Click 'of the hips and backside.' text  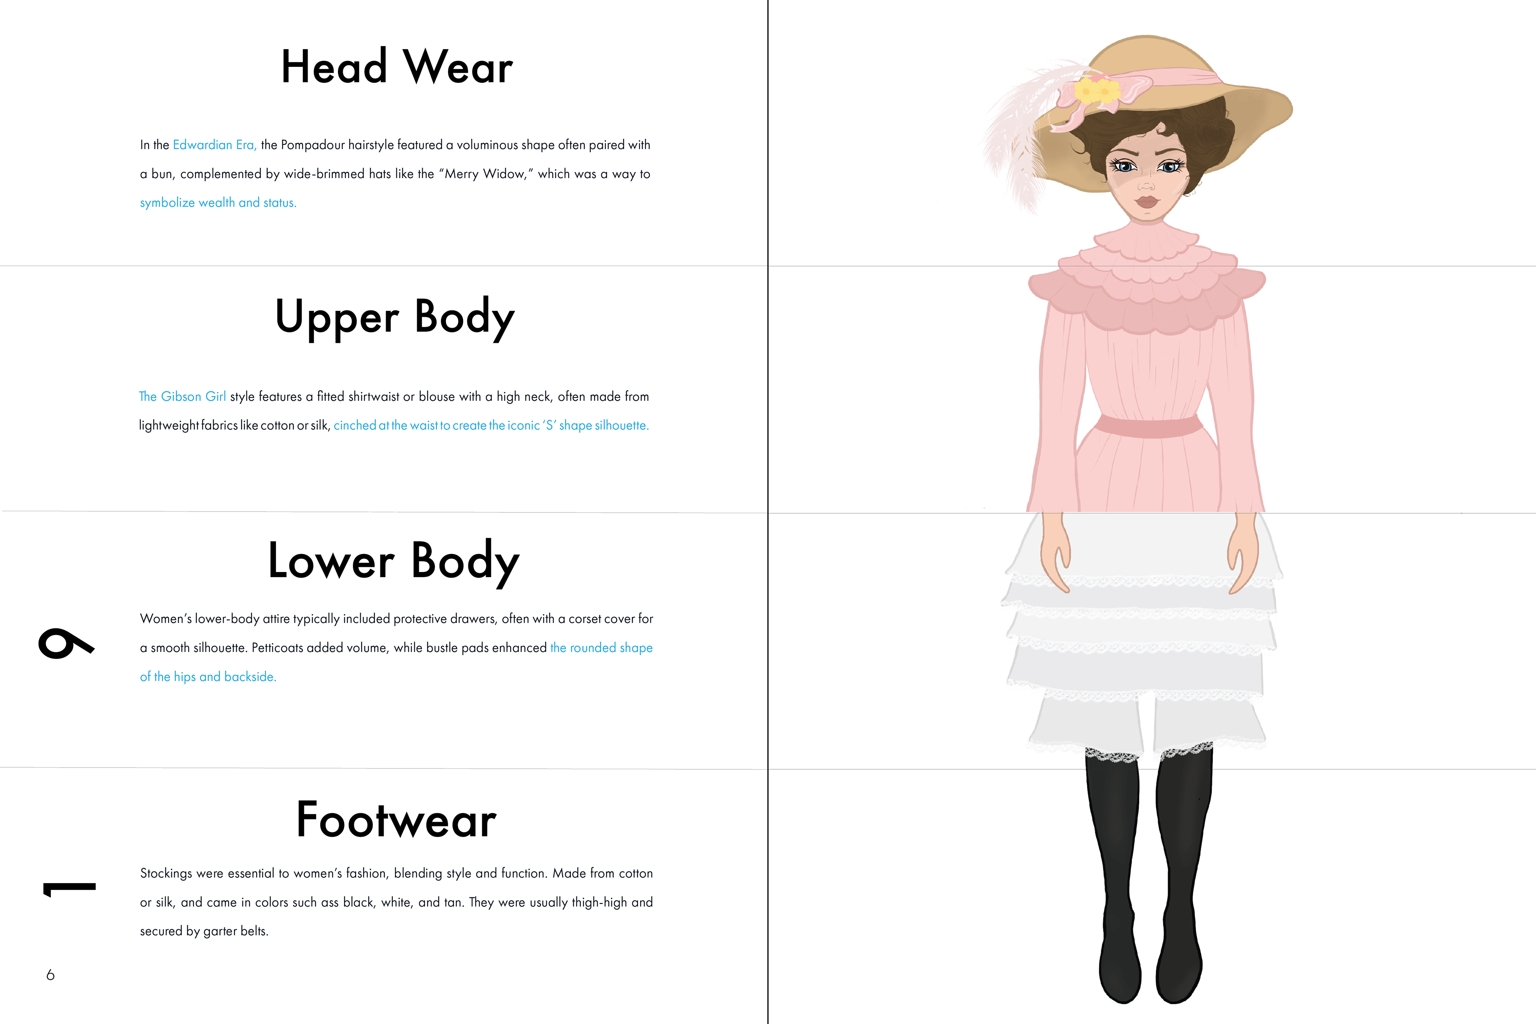[208, 676]
